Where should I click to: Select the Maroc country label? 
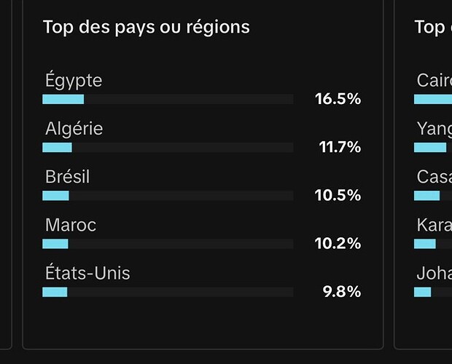click(x=70, y=225)
